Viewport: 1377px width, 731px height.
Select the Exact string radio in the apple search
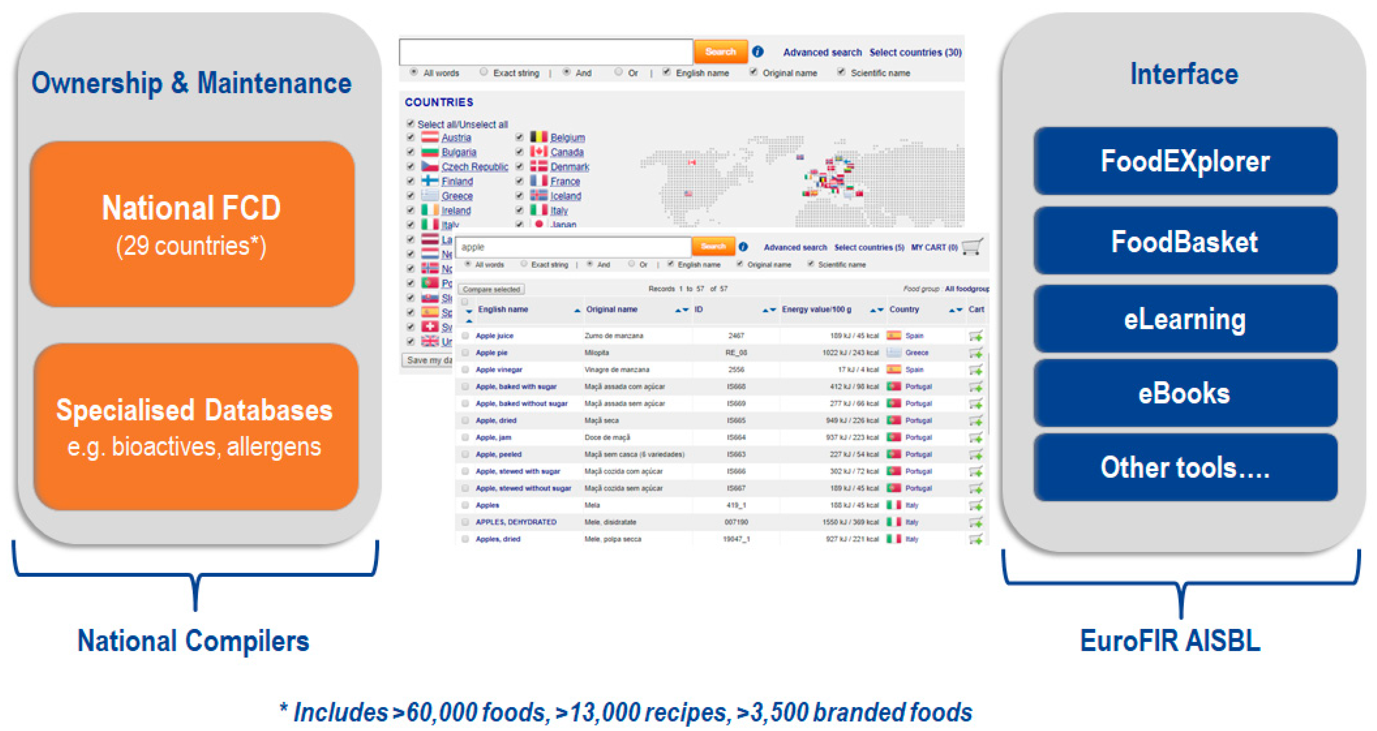point(524,263)
